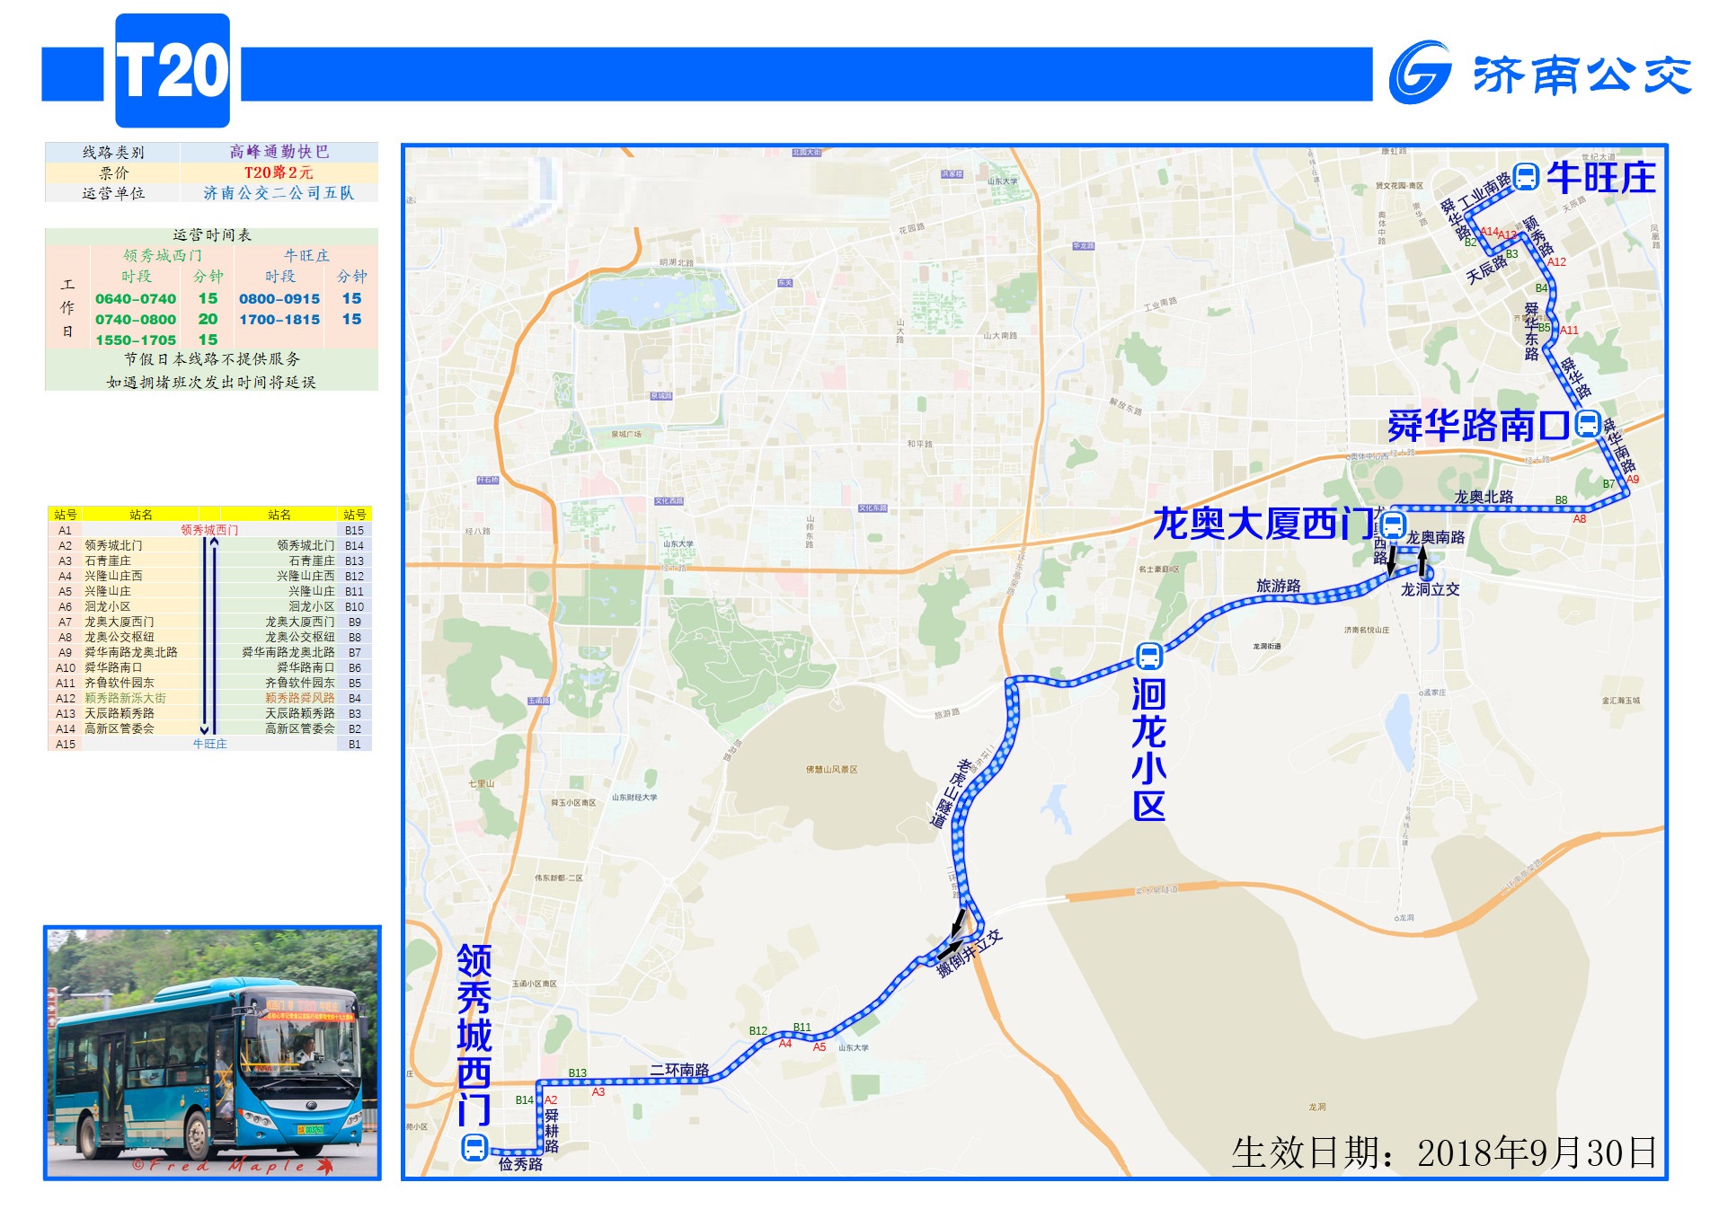Select the 0800-0915 time slot
Viewport: 1719px width, 1209px height.
coord(279,298)
